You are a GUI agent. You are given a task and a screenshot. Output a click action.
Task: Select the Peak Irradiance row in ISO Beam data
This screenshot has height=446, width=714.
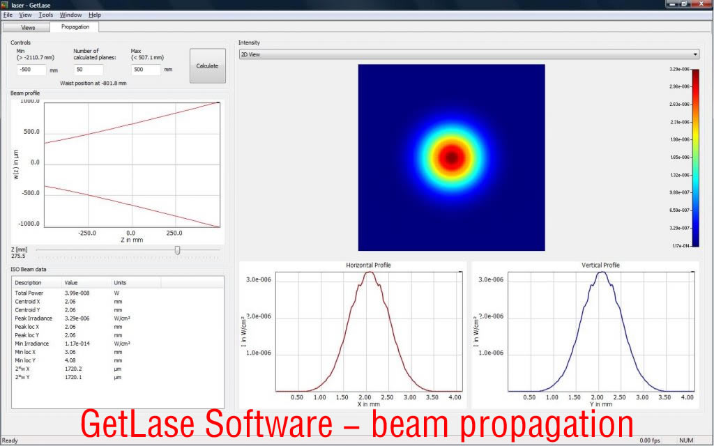tap(34, 318)
